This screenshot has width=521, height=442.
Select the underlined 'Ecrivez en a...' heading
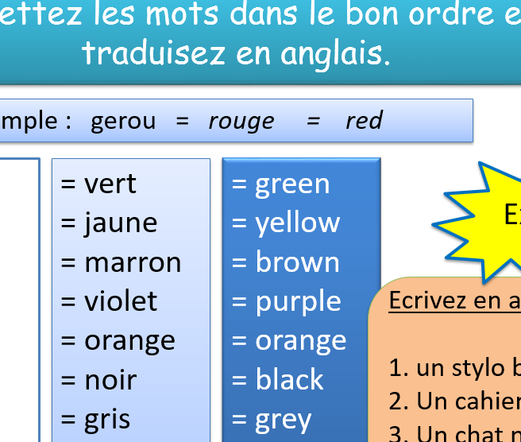coord(455,300)
